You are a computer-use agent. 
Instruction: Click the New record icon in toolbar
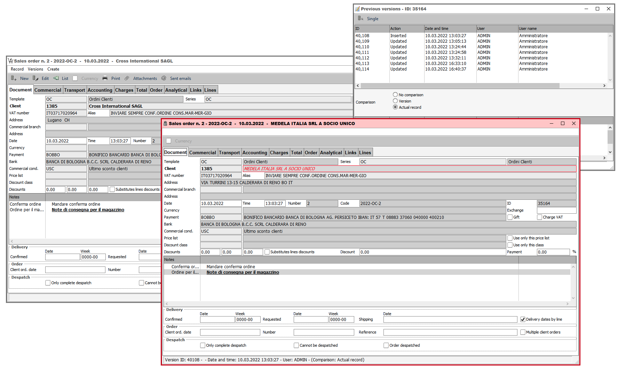click(14, 78)
